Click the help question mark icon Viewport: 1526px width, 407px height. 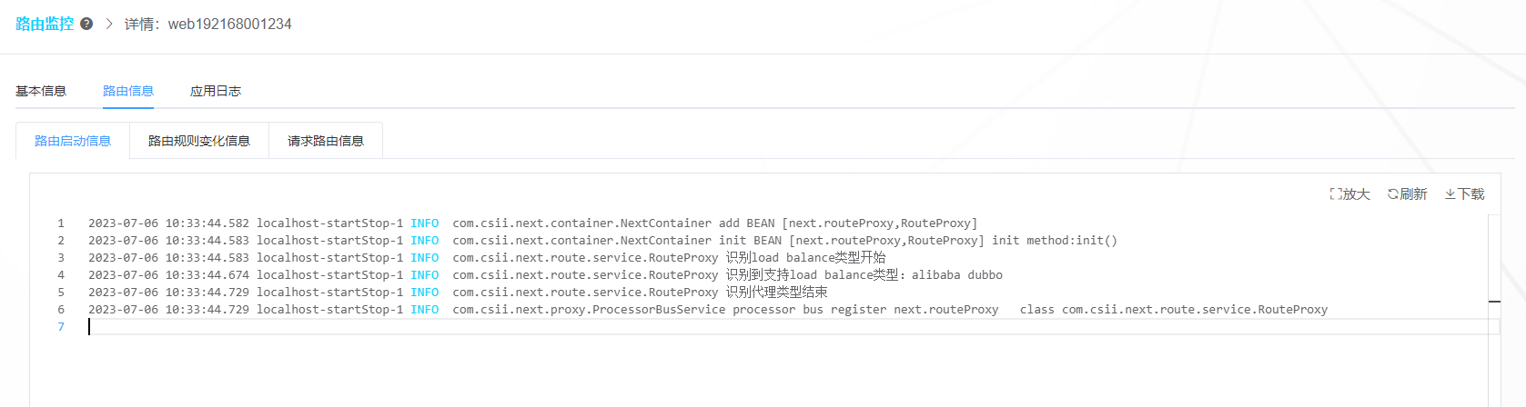(x=86, y=24)
